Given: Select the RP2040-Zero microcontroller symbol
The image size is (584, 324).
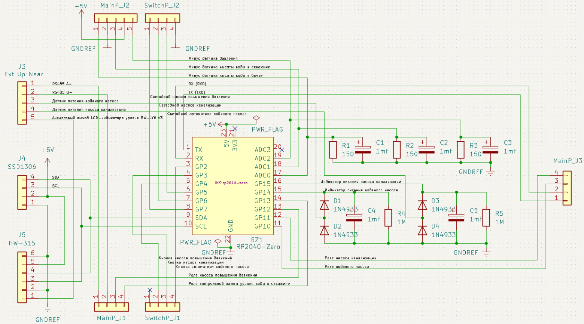Looking at the screenshot, I should [x=232, y=186].
